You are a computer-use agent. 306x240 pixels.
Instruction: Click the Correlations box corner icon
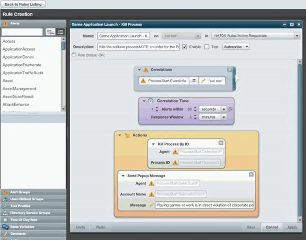(x=230, y=70)
